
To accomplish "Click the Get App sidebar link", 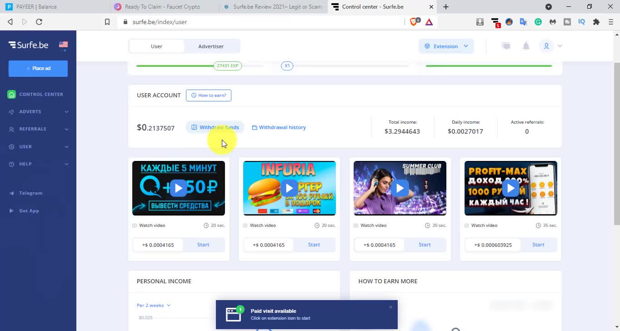I will (29, 211).
